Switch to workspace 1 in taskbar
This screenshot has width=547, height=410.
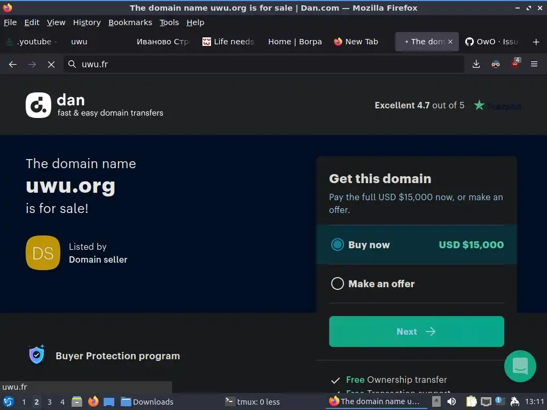[24, 402]
